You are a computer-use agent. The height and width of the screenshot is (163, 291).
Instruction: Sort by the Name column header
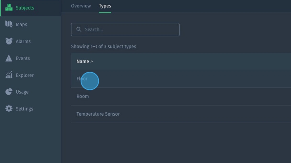point(83,62)
